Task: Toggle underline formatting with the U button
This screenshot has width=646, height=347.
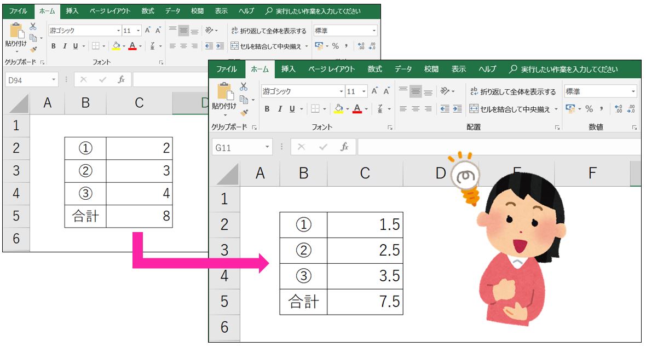Action: (x=292, y=109)
